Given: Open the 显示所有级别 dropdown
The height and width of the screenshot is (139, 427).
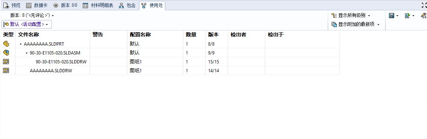Looking at the screenshot, I should [x=351, y=16].
